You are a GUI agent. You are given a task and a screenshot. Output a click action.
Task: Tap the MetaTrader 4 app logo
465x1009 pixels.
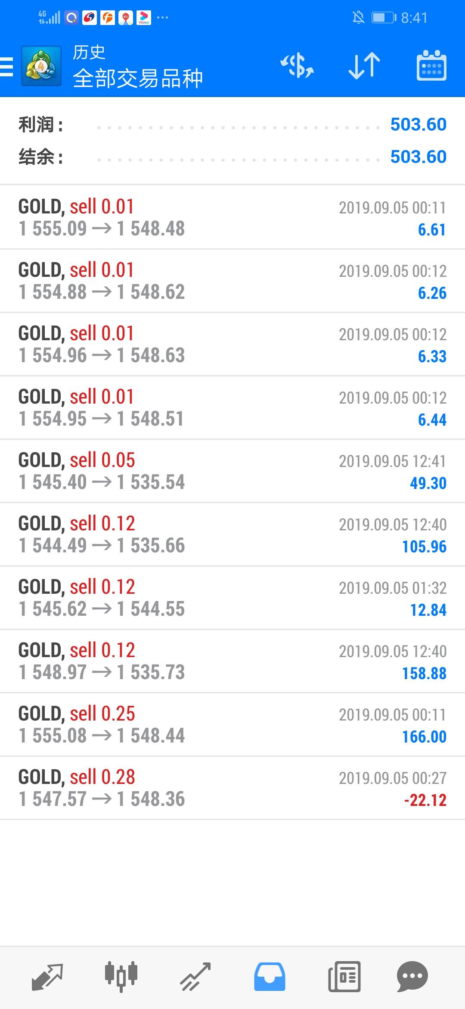41,66
